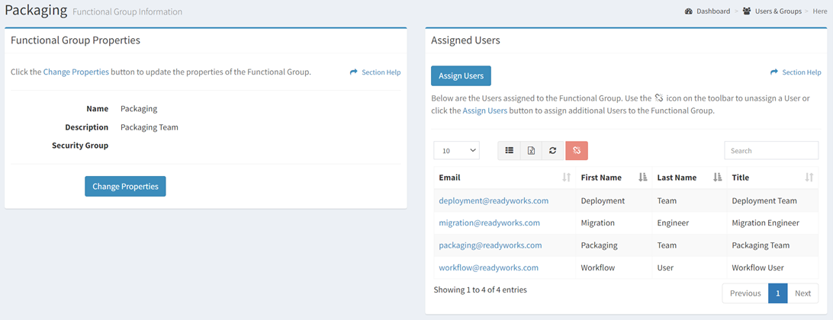
Task: Open Section Help in Functional Group Properties
Action: point(375,72)
